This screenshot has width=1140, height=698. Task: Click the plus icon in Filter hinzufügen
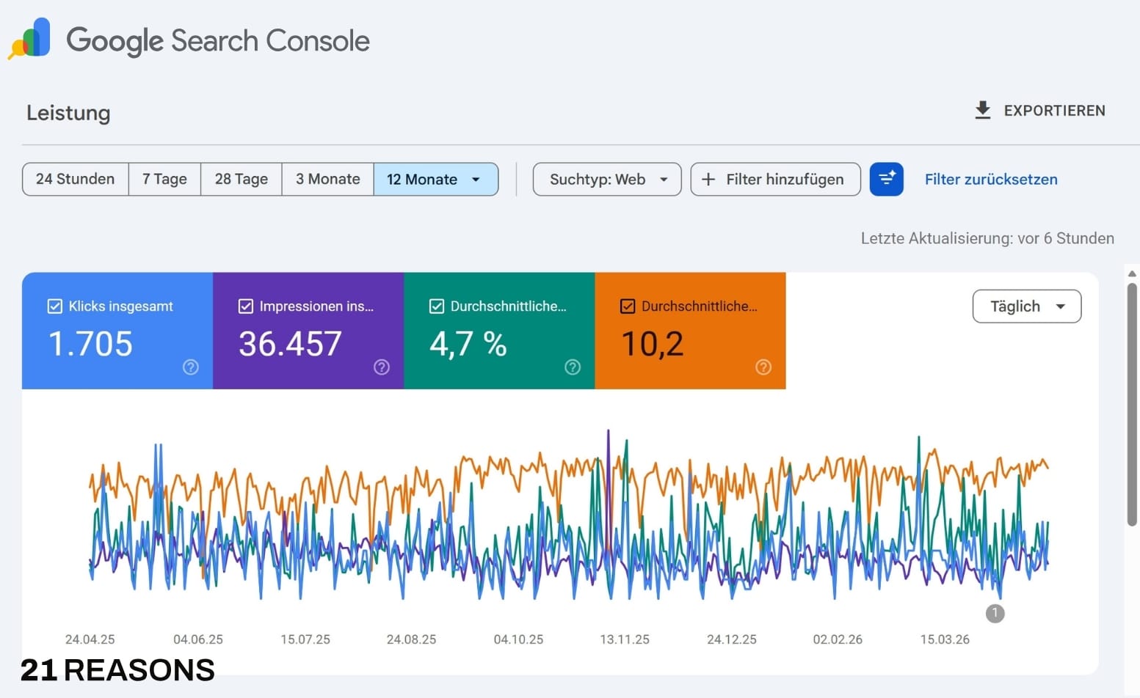[708, 180]
